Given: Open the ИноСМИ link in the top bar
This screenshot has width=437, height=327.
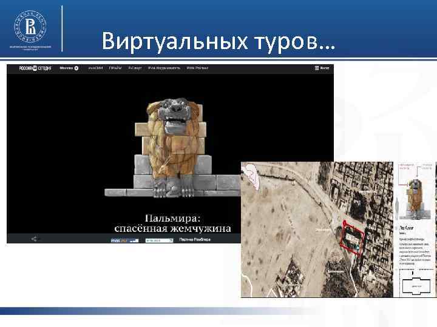Looking at the screenshot, I should tap(96, 68).
